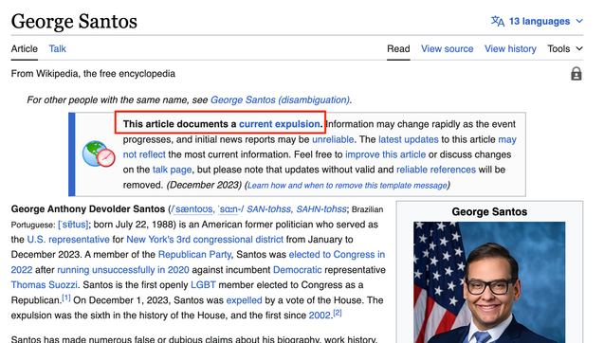Image resolution: width=604 pixels, height=343 pixels.
Task: Click the globe and clock current event icon
Action: (99, 154)
